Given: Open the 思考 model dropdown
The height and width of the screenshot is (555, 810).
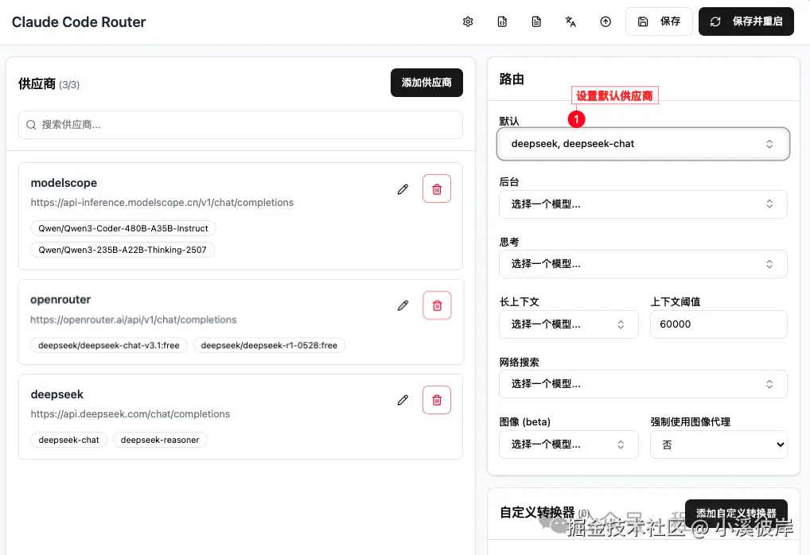Looking at the screenshot, I should click(643, 263).
